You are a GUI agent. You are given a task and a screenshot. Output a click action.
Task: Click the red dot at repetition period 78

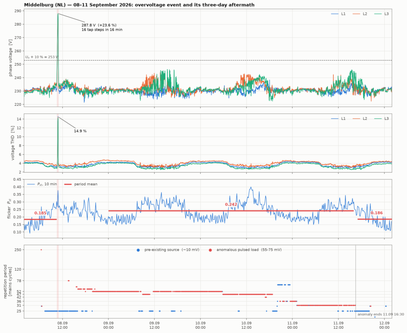(x=68, y=281)
